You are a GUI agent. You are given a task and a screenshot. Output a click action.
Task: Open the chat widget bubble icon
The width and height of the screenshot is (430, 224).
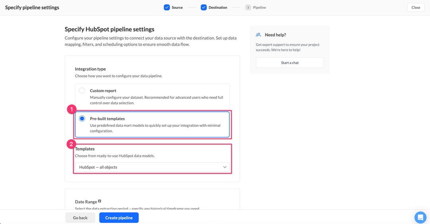coord(420,217)
